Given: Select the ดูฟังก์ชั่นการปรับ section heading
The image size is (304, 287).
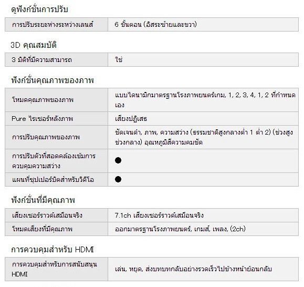Looking at the screenshot, I should (40, 9).
